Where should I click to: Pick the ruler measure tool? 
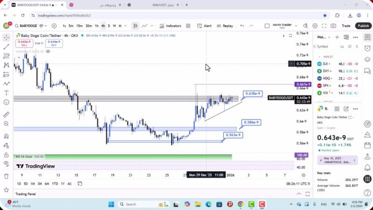[7, 114]
